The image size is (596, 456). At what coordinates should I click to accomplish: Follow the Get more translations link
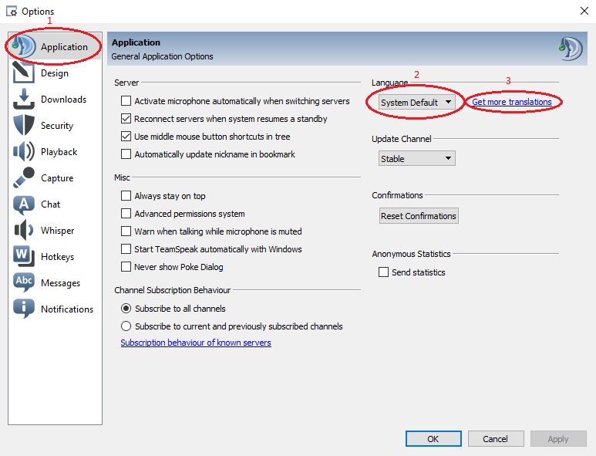[512, 102]
